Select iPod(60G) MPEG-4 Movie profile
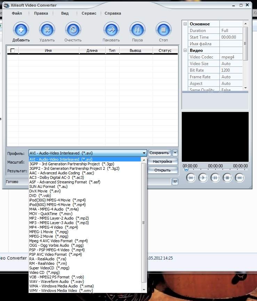This screenshot has height=301, width=257. [x=85, y=205]
